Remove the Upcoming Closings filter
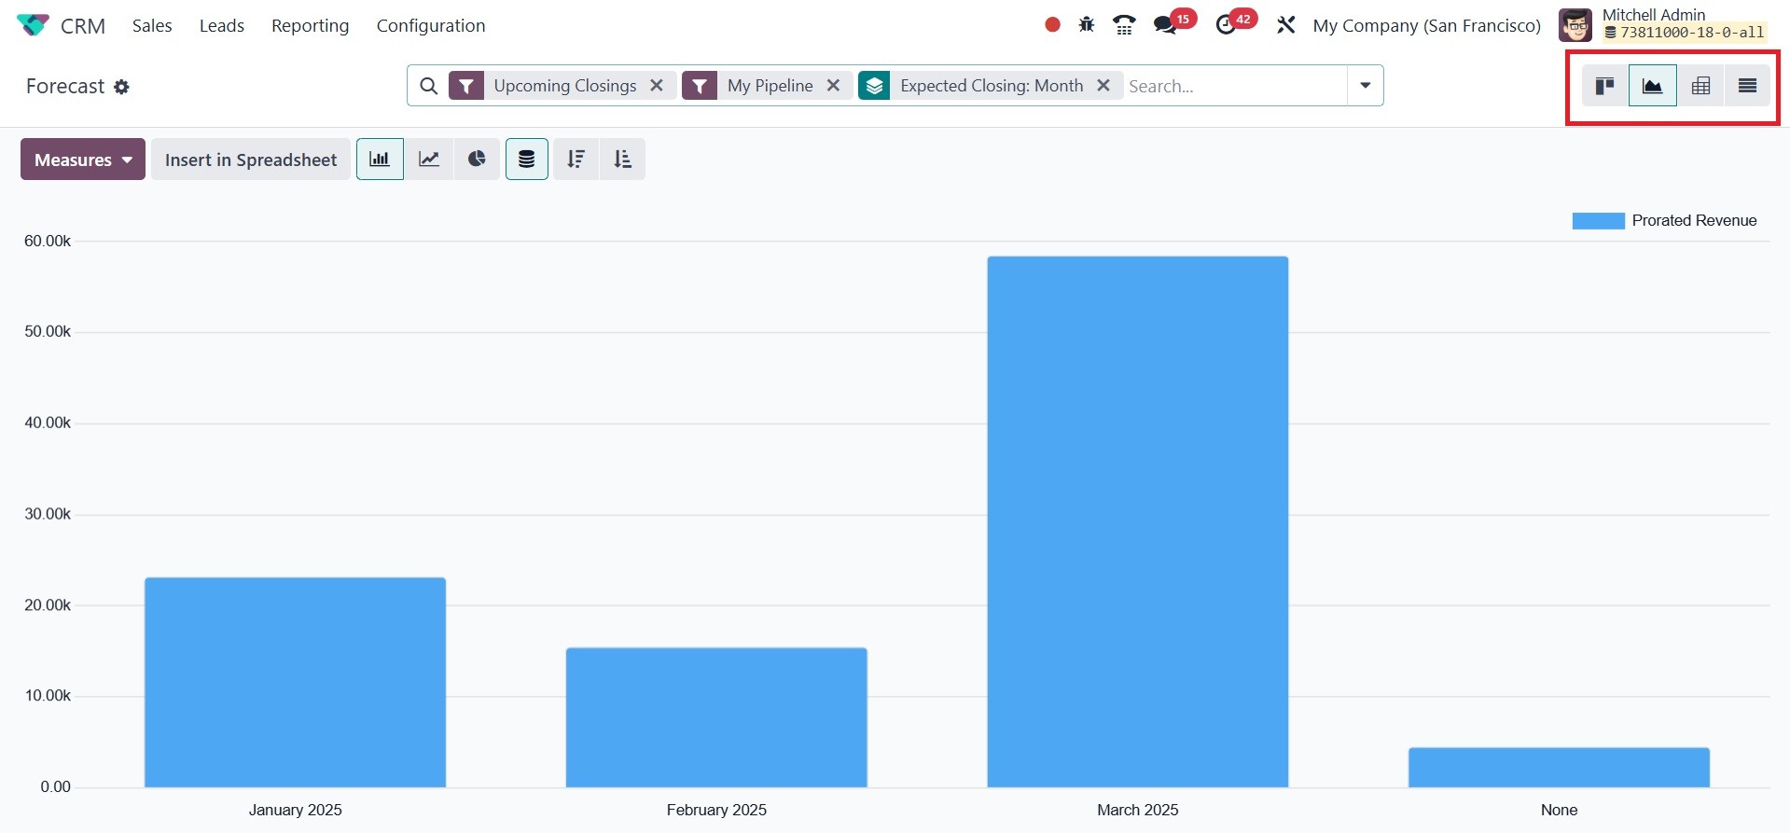The height and width of the screenshot is (833, 1790). (x=657, y=86)
